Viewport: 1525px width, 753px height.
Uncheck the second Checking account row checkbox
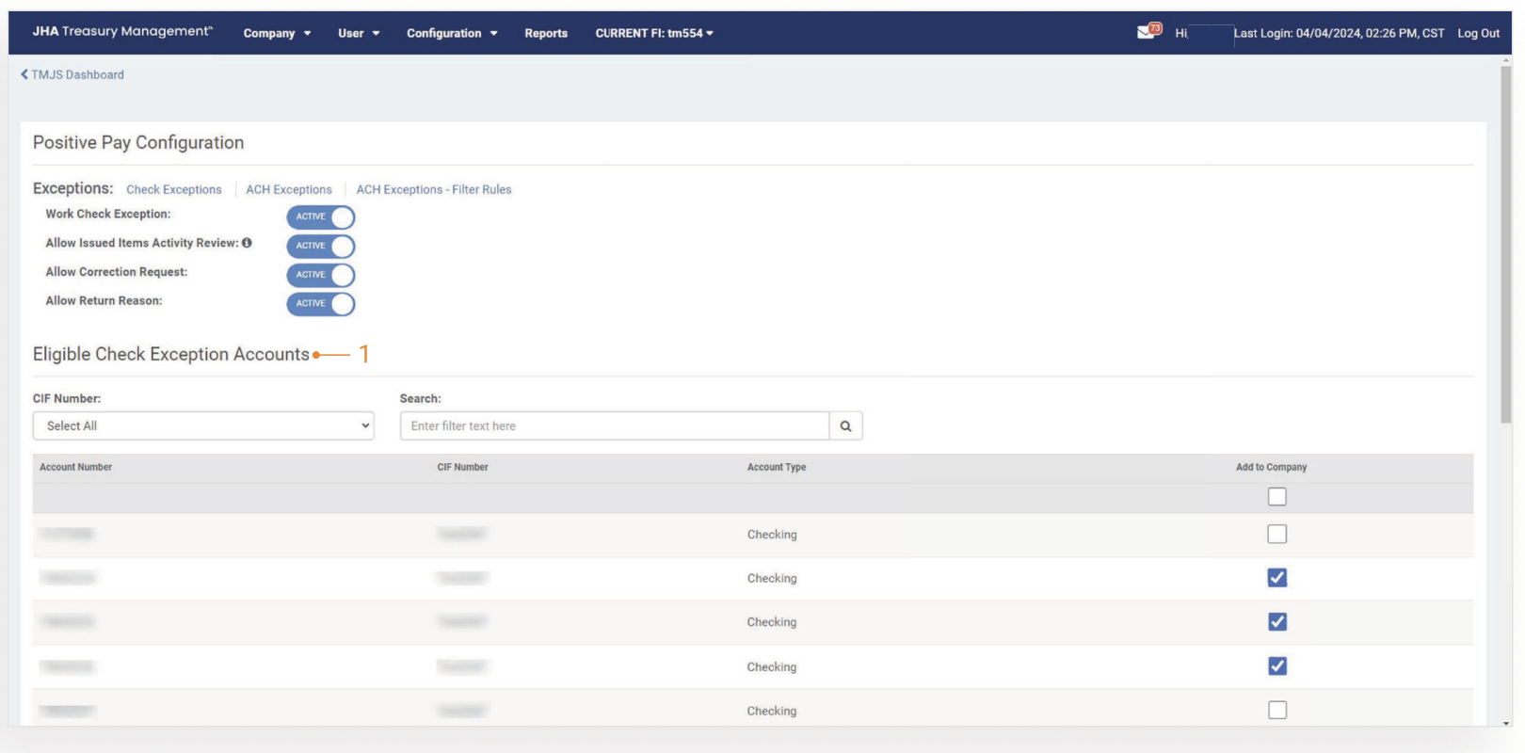1276,578
